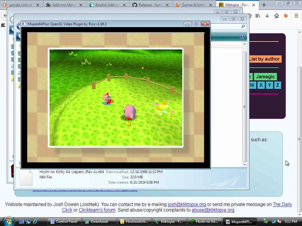Click the green safely remove tray icon
The height and width of the screenshot is (226, 302).
pyautogui.click(x=266, y=222)
